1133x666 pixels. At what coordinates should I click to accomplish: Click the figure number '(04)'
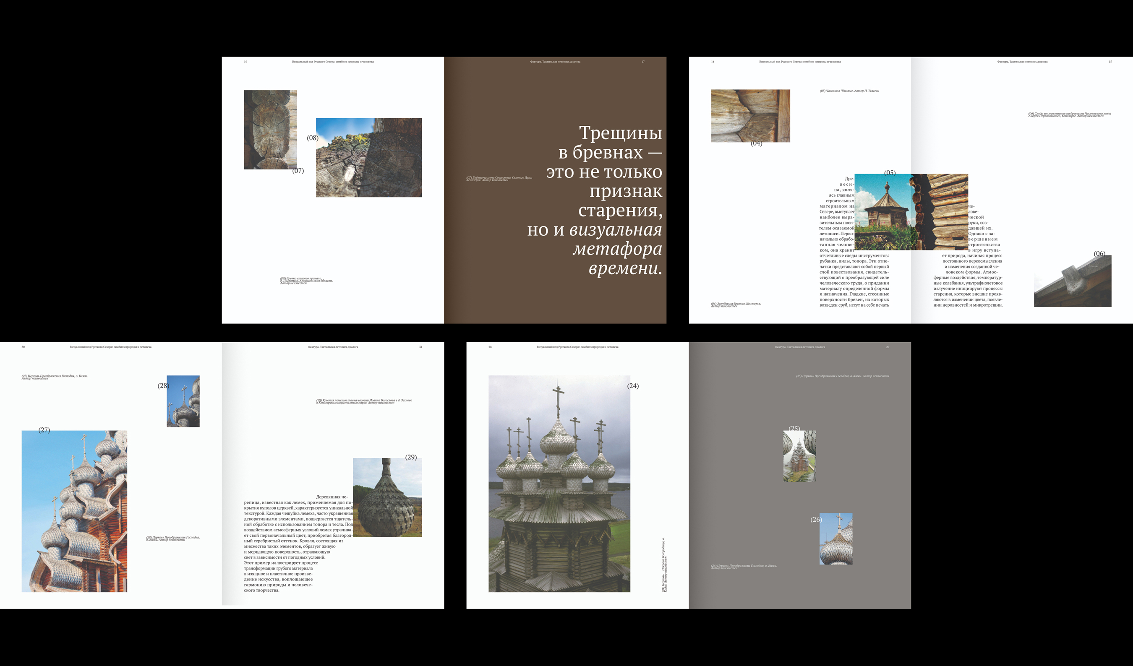pyautogui.click(x=757, y=143)
